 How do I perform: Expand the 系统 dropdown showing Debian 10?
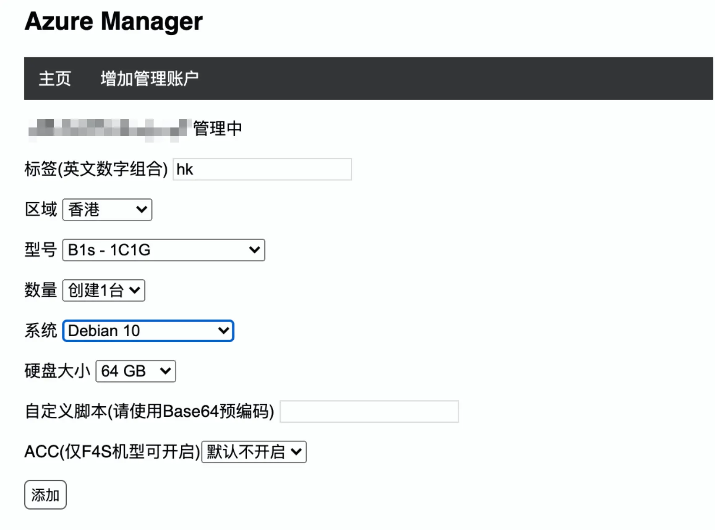tap(148, 331)
